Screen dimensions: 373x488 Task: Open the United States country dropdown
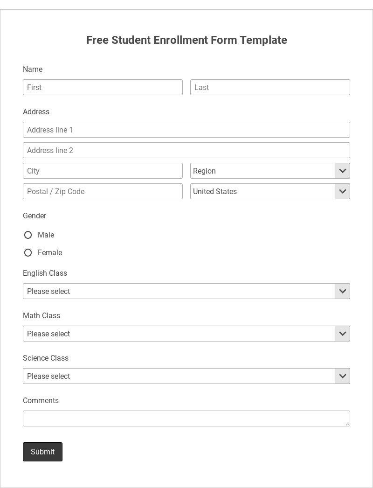[262, 191]
